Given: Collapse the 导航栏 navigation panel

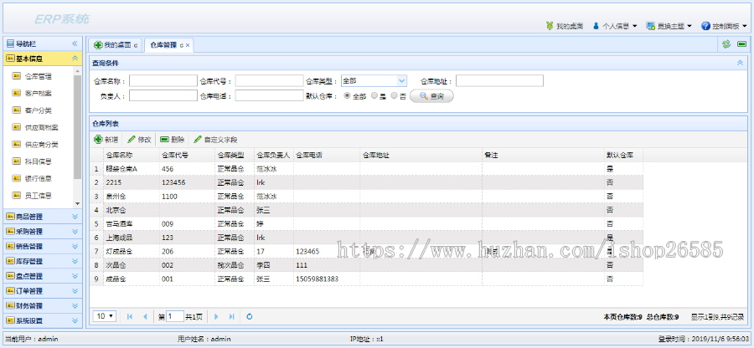Looking at the screenshot, I should [75, 43].
